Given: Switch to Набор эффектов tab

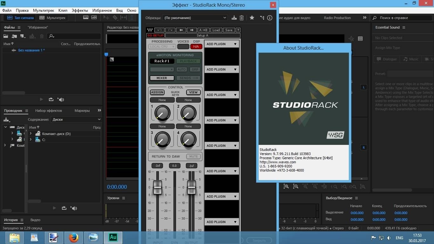Looking at the screenshot, I should click(x=49, y=111).
